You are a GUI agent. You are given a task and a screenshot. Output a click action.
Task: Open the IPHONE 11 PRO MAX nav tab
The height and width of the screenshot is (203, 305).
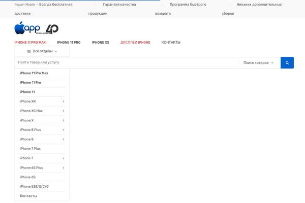pyautogui.click(x=30, y=42)
